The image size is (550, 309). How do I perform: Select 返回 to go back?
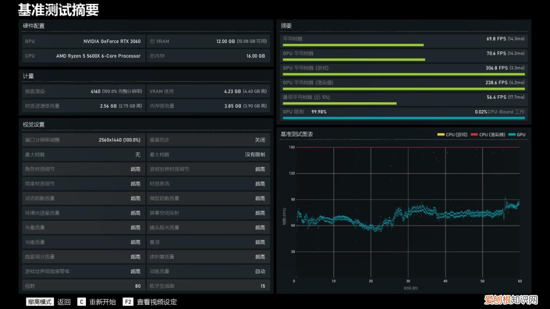coord(64,302)
